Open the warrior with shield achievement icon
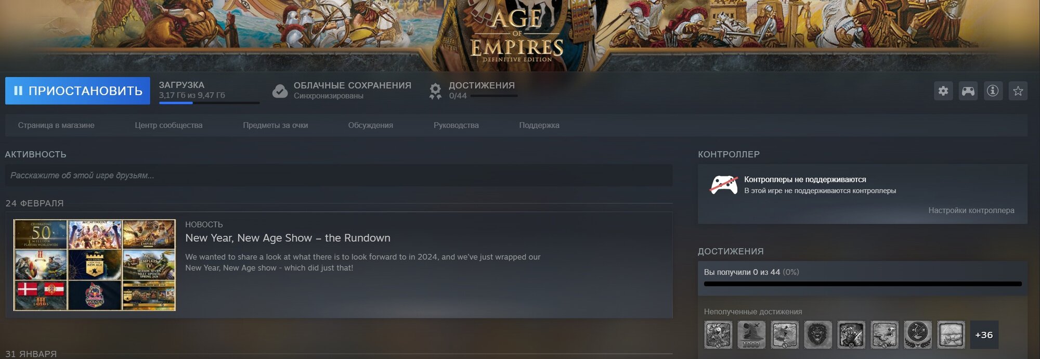Viewport: 1040px width, 359px height. [851, 335]
